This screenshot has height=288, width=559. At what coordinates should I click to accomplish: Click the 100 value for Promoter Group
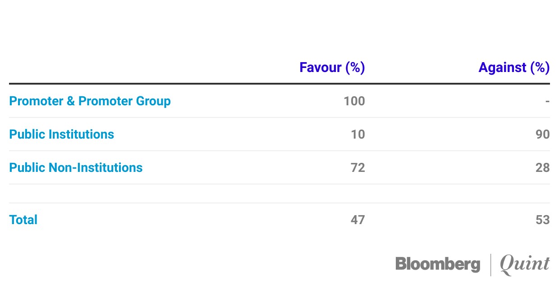click(354, 101)
